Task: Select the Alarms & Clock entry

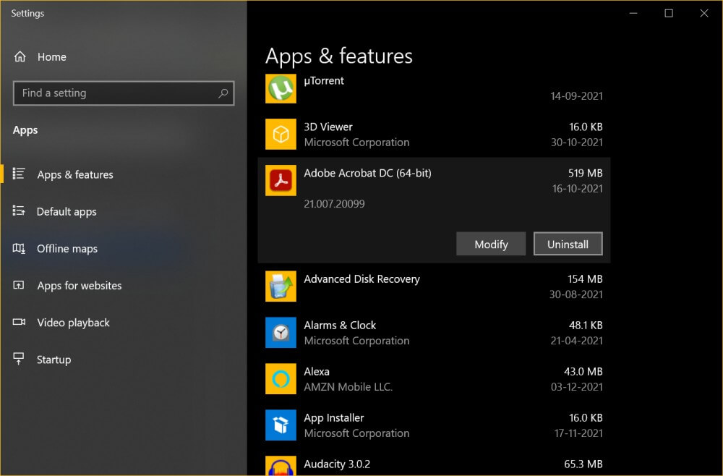Action: [434, 333]
